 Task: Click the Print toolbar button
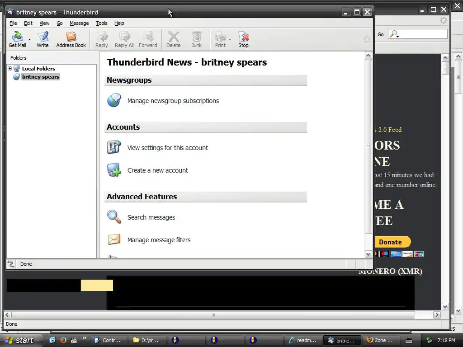coord(220,40)
